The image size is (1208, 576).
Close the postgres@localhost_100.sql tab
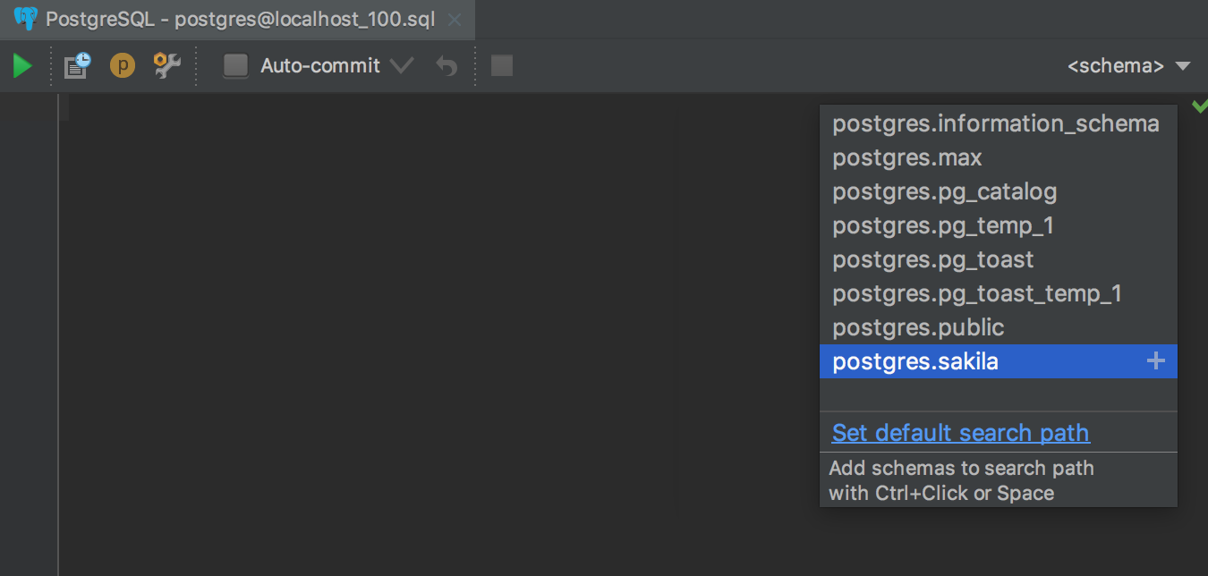point(455,20)
